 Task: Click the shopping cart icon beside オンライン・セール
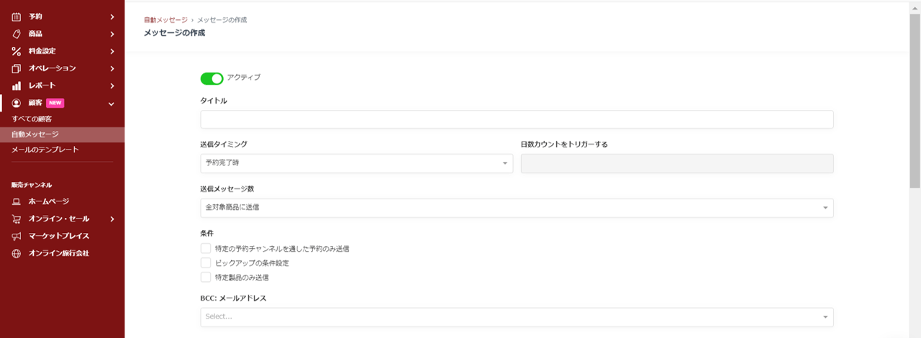(x=17, y=219)
